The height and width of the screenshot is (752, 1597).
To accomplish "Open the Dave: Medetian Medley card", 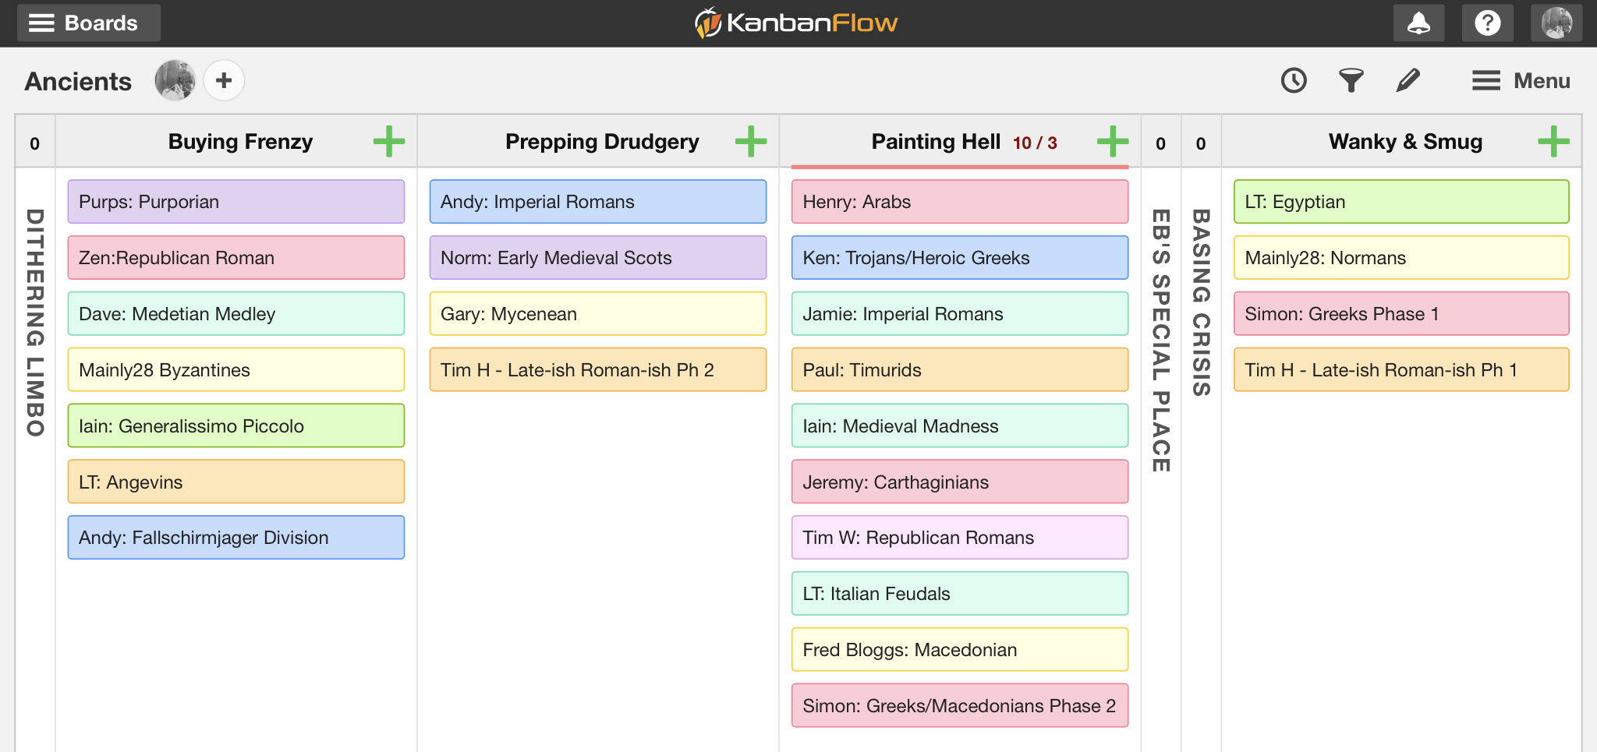I will coord(236,314).
